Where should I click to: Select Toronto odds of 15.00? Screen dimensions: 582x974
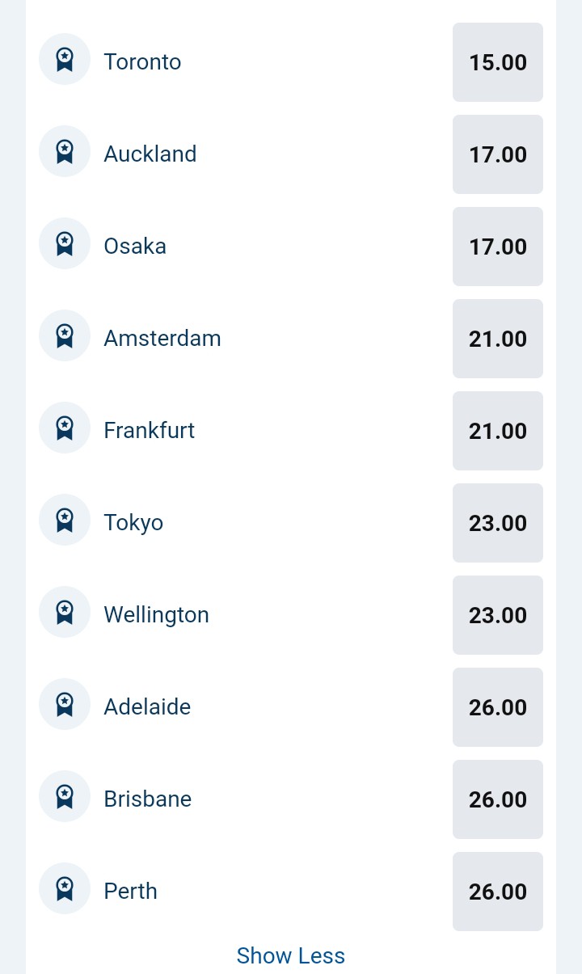[498, 62]
